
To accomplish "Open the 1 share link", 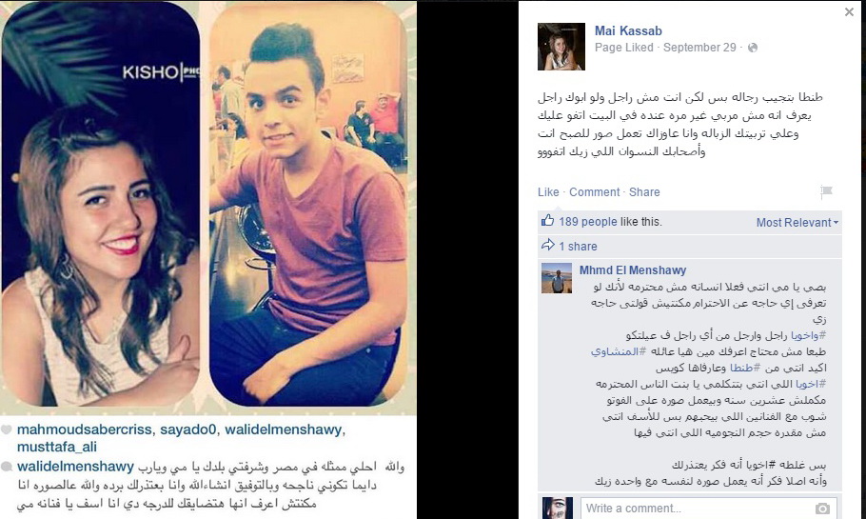I will pyautogui.click(x=578, y=247).
